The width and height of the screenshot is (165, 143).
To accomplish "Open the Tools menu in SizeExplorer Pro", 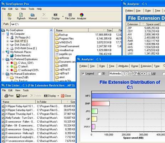I will 31,9.
